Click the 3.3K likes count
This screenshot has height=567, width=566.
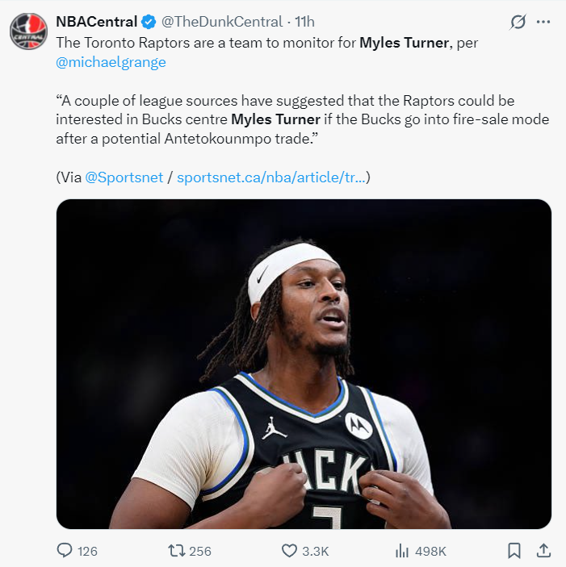coord(315,551)
